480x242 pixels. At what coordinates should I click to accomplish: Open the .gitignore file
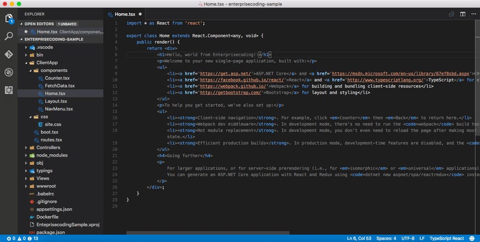click(47, 202)
